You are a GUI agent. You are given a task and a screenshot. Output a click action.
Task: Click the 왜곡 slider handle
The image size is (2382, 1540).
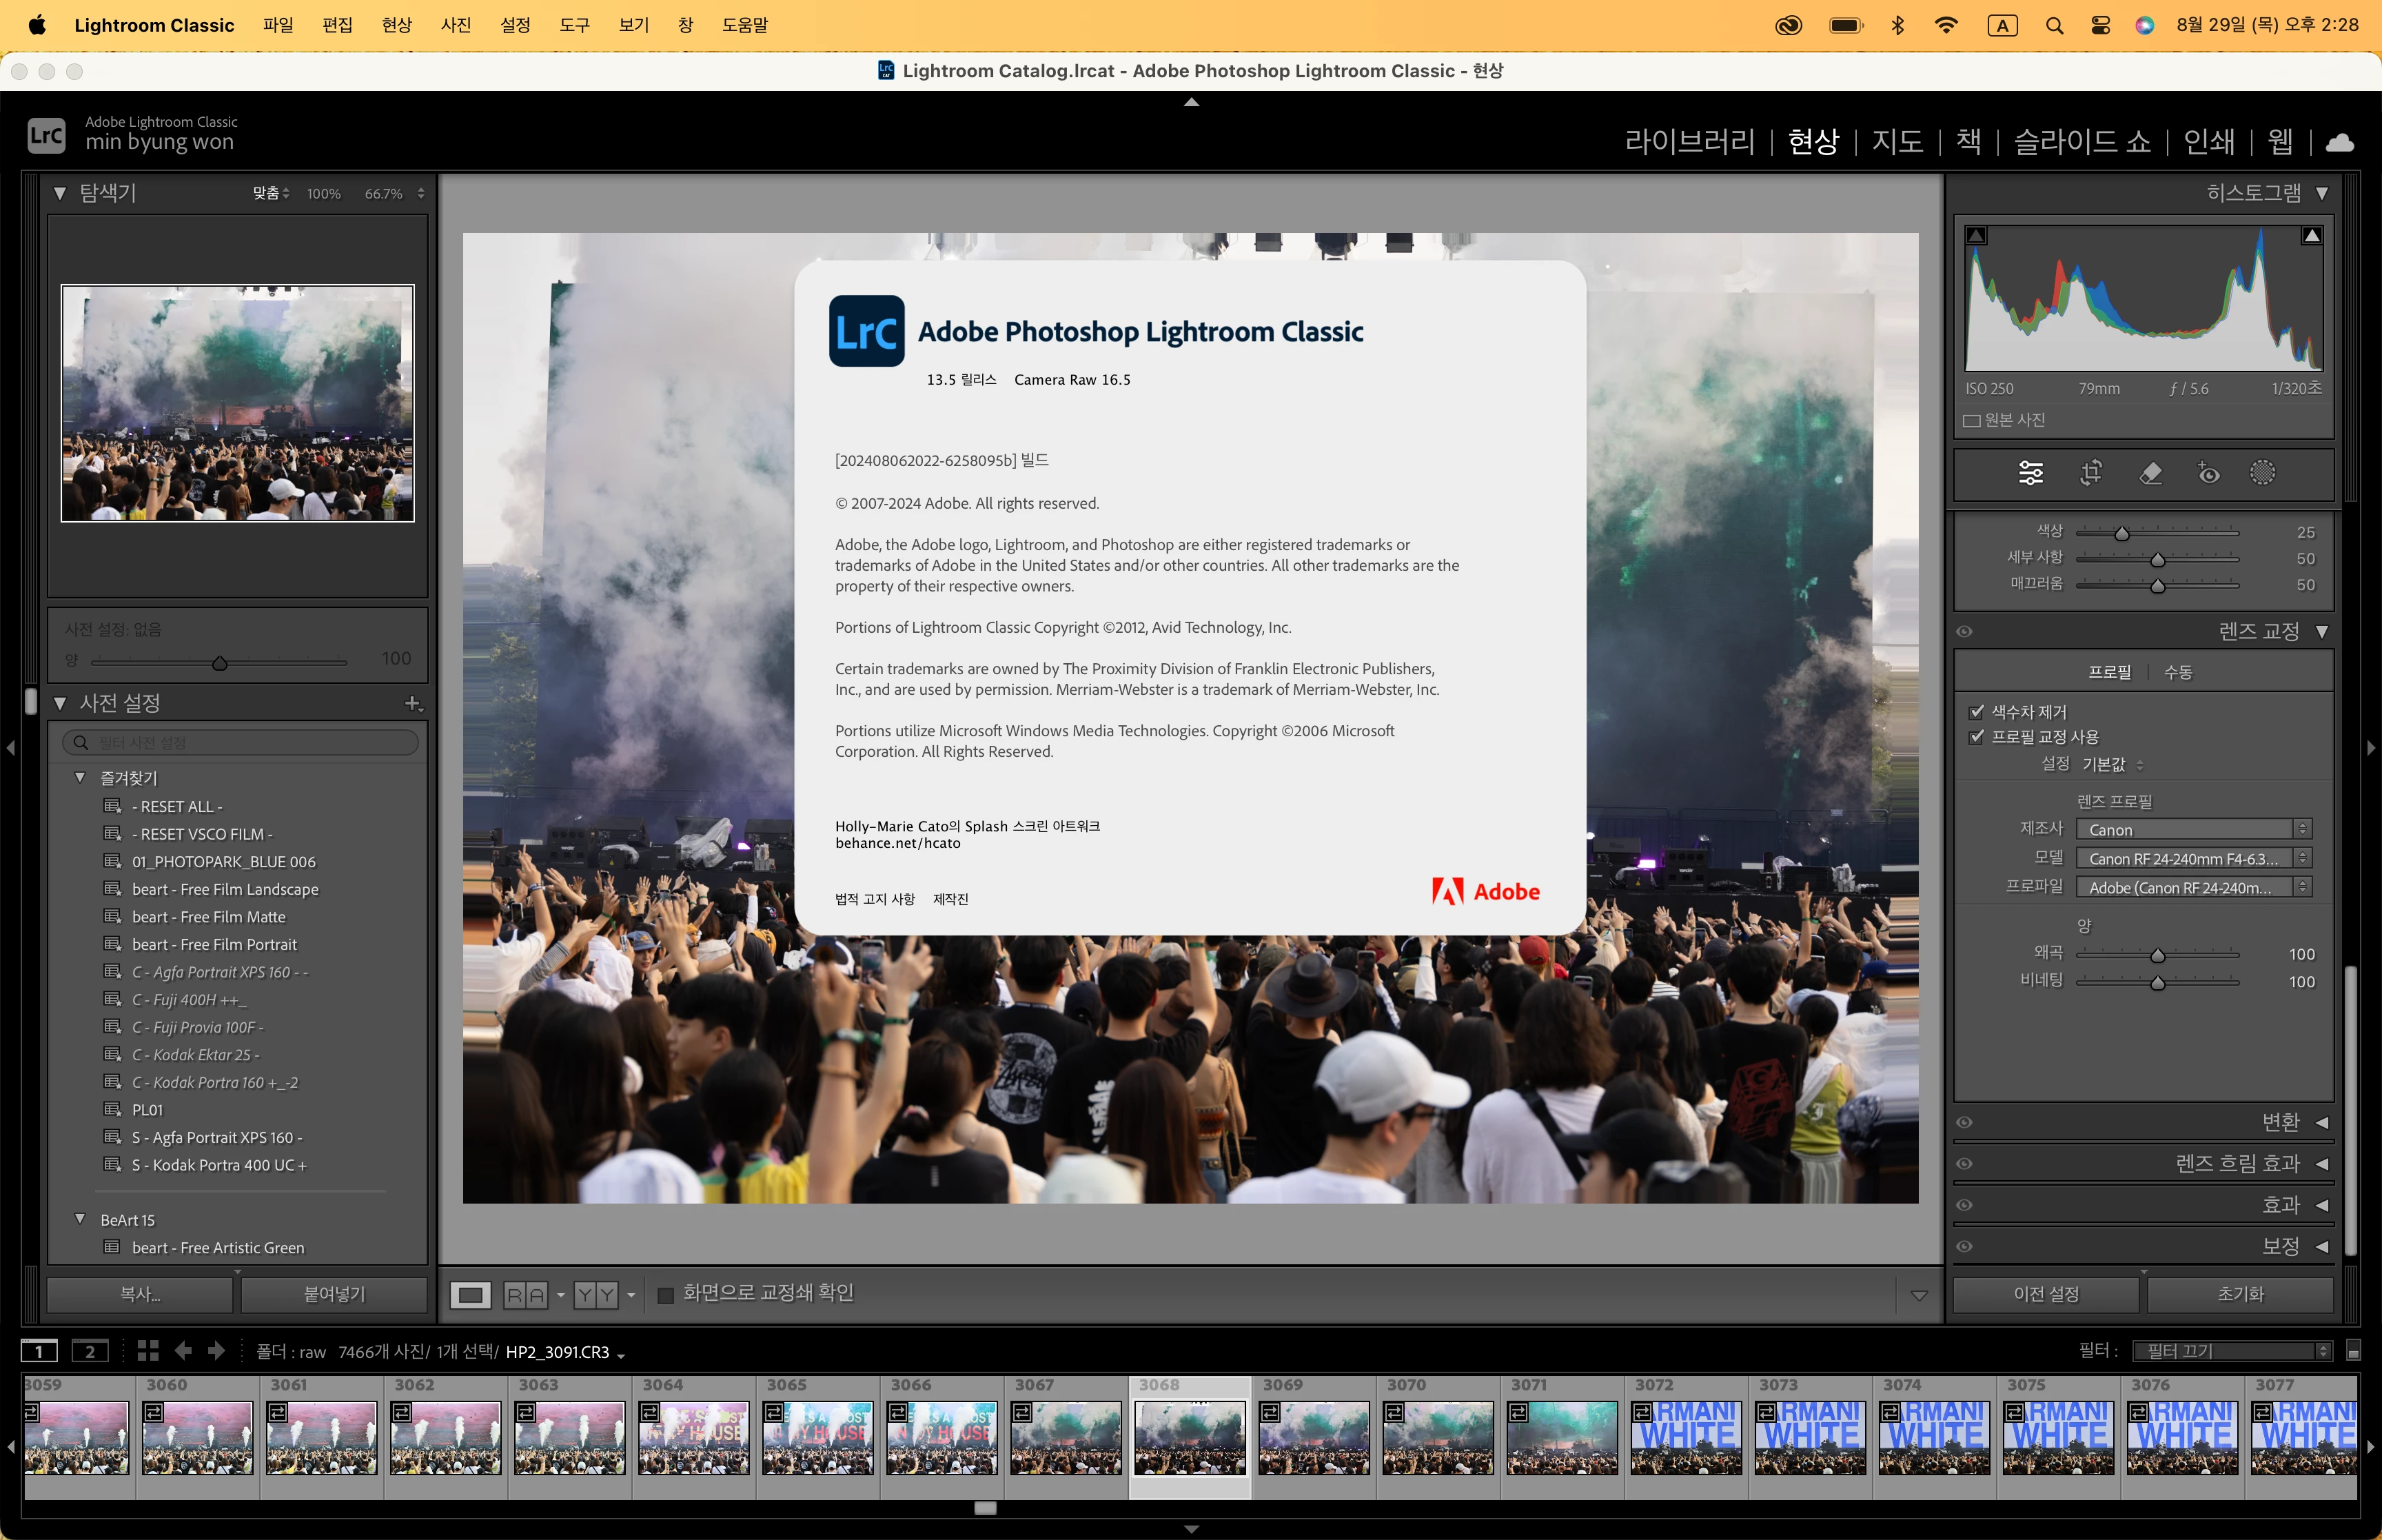[2157, 955]
